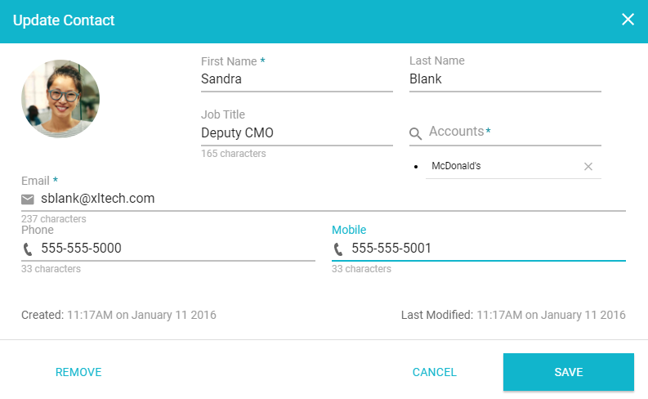Click the envelope icon by Email

click(28, 199)
